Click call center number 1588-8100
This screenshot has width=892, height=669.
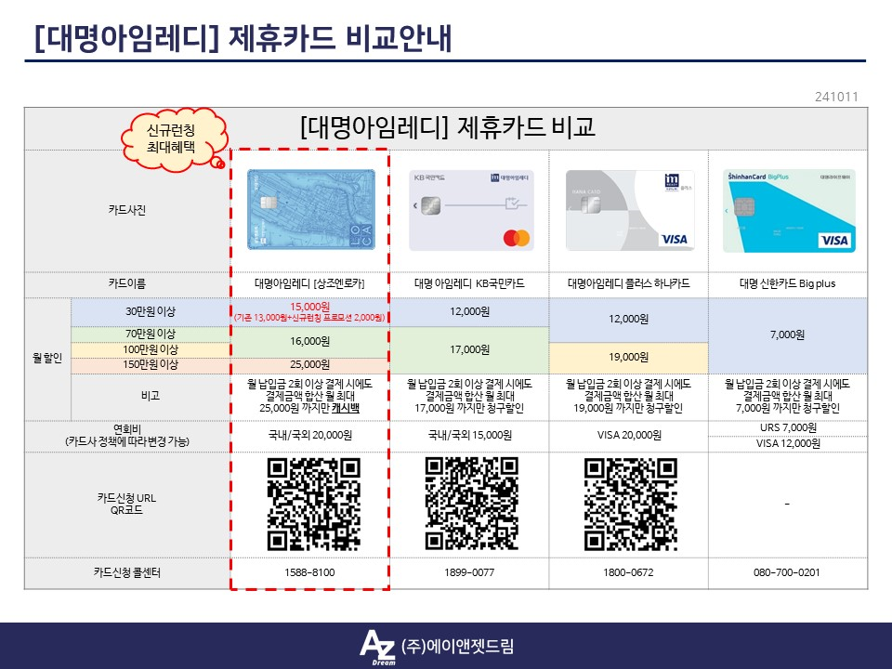[309, 572]
